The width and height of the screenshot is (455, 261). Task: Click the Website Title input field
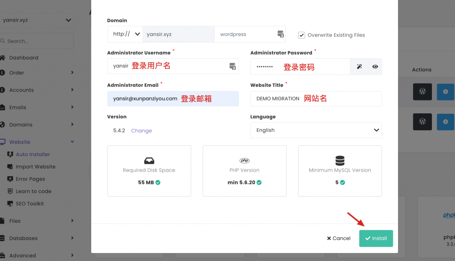316,99
